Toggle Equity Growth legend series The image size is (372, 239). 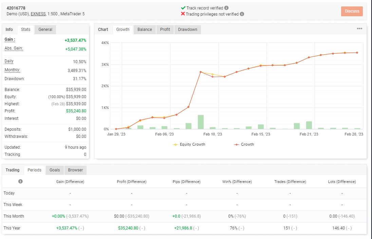click(x=189, y=144)
